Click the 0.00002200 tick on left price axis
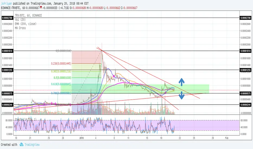This screenshot has width=253, height=149. [7, 38]
